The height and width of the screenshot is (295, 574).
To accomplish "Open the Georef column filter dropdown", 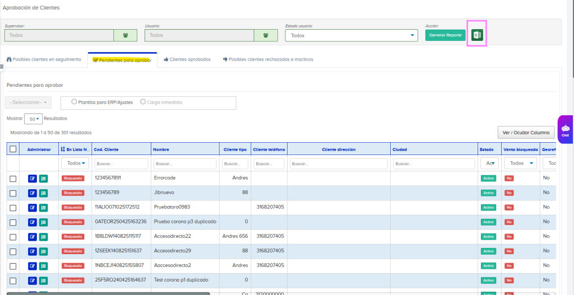I will 549,163.
